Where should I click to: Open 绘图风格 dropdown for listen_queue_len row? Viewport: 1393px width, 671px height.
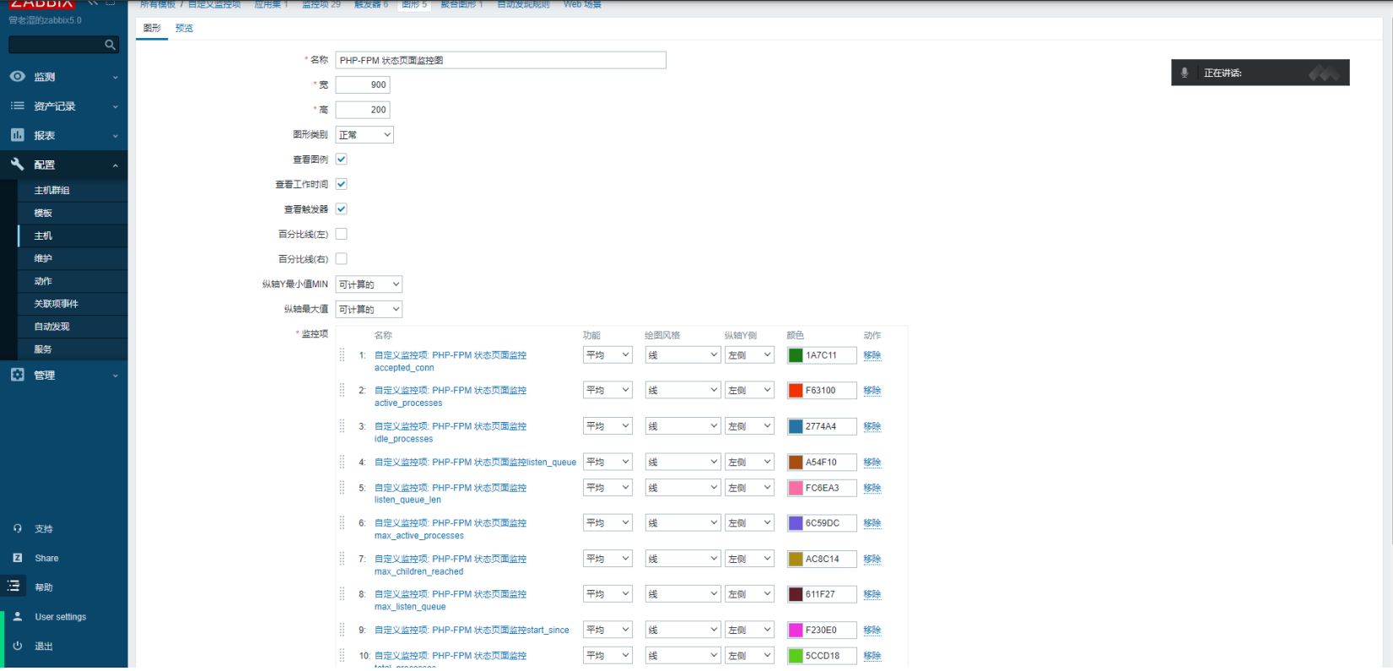pos(683,488)
